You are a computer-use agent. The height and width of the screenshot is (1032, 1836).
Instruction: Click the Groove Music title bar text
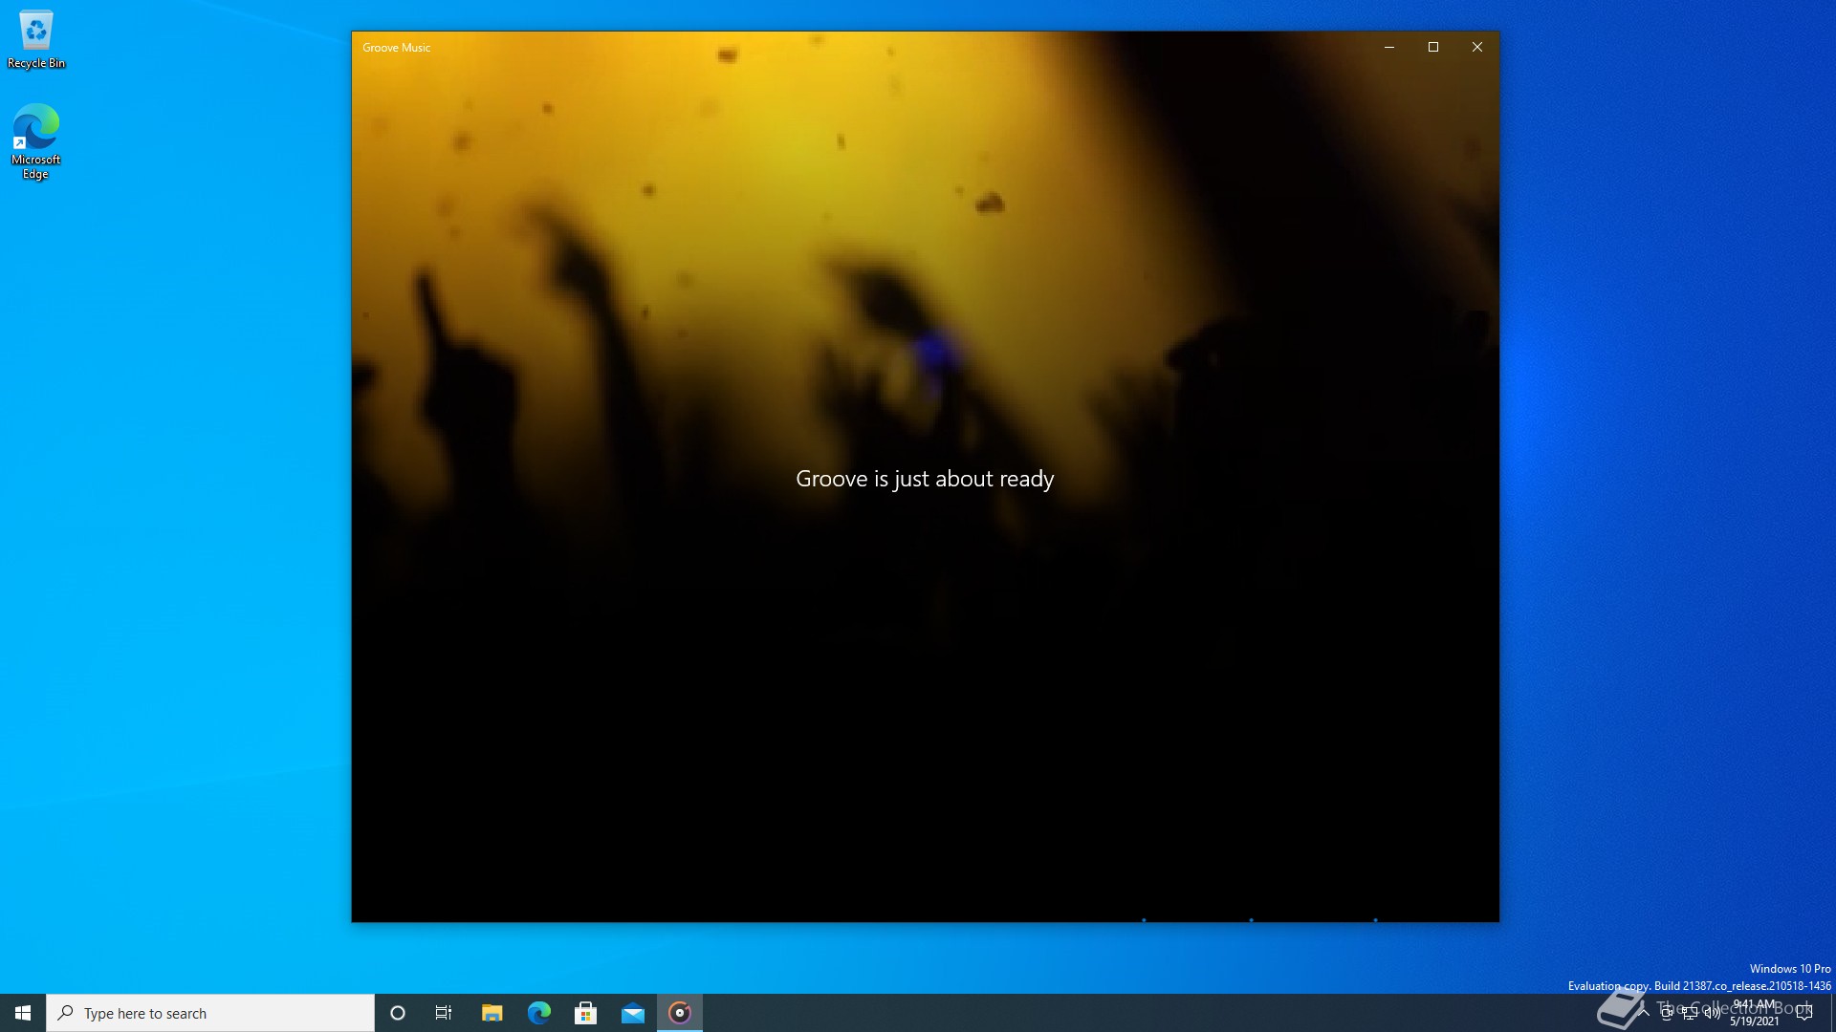(x=396, y=48)
